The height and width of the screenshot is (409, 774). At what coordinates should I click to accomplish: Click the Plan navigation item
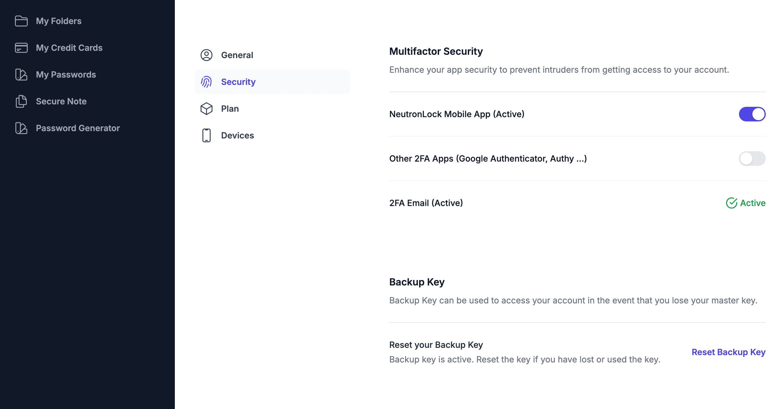[230, 108]
